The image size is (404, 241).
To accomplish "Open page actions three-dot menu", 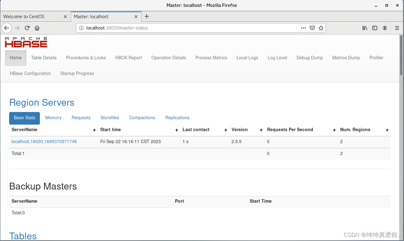I will [x=303, y=28].
